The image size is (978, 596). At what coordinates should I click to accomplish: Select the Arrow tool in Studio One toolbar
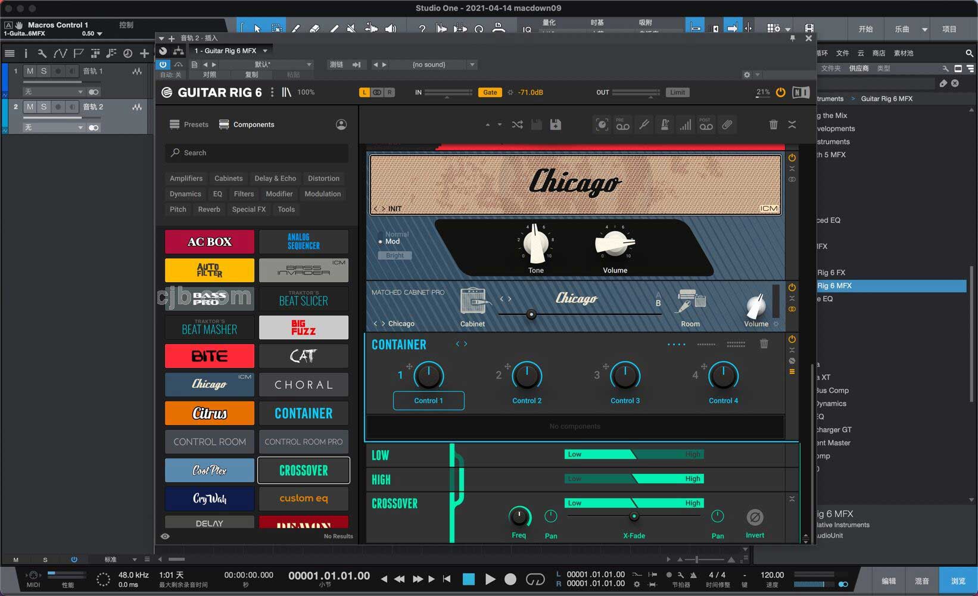[257, 29]
